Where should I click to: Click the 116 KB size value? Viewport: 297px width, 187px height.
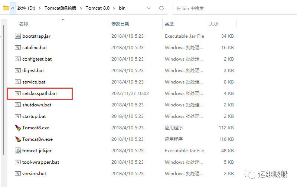(226, 139)
